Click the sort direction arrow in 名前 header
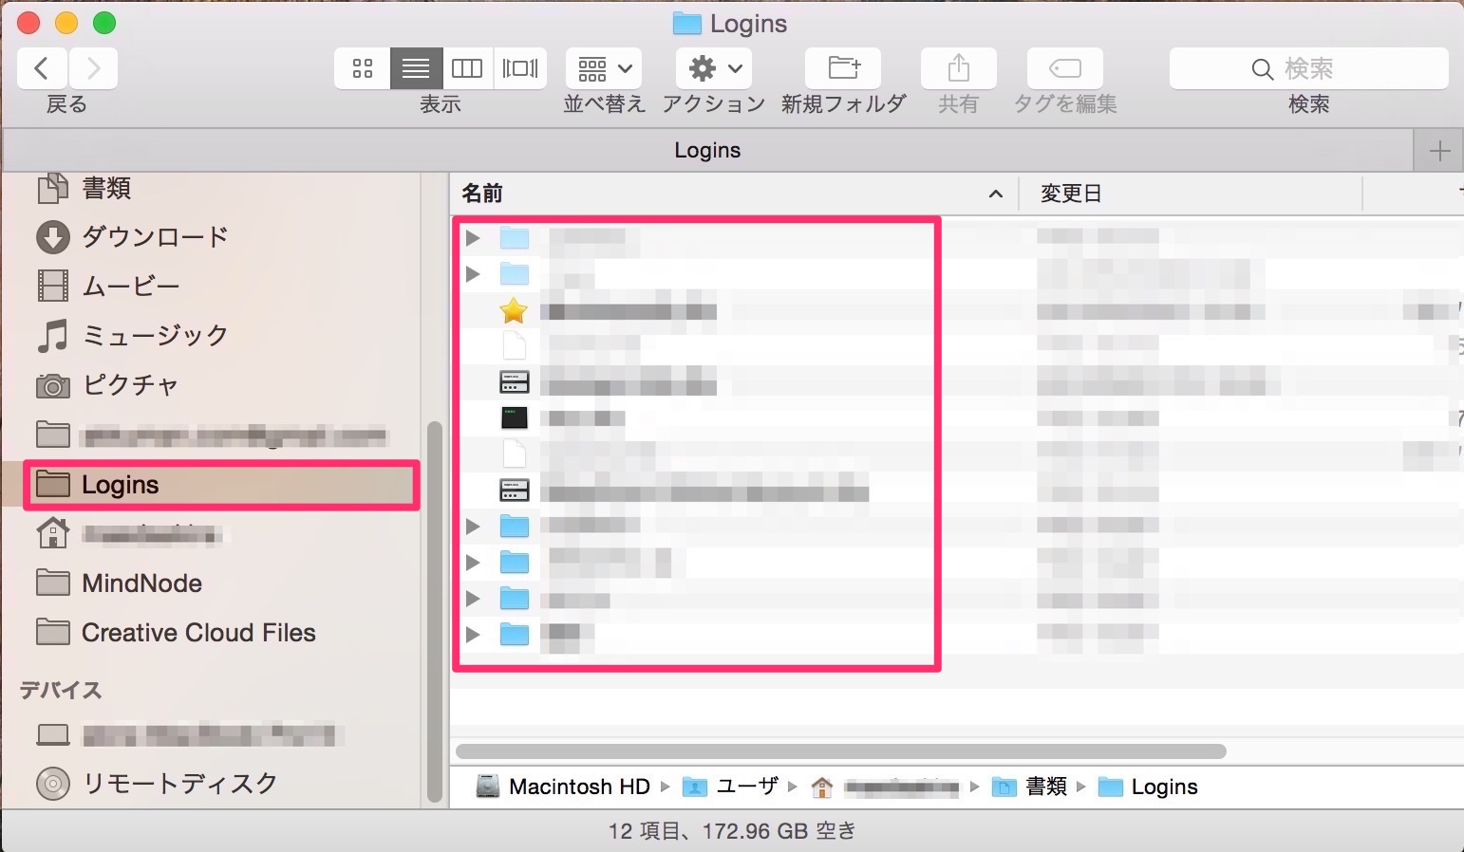The image size is (1464, 852). click(x=996, y=194)
